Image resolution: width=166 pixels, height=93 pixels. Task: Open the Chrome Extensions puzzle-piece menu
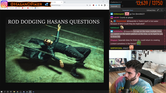102,5
